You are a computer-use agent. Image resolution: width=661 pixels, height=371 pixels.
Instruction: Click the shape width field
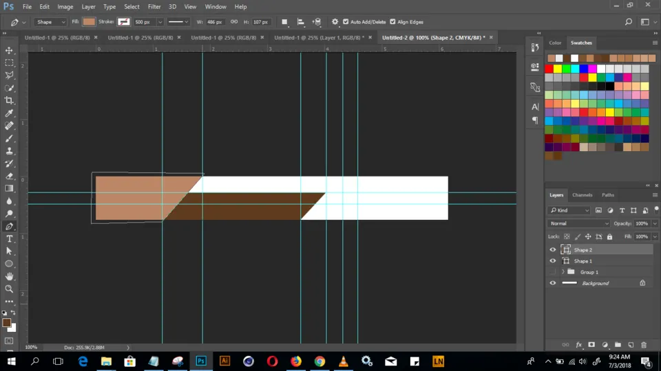(215, 22)
